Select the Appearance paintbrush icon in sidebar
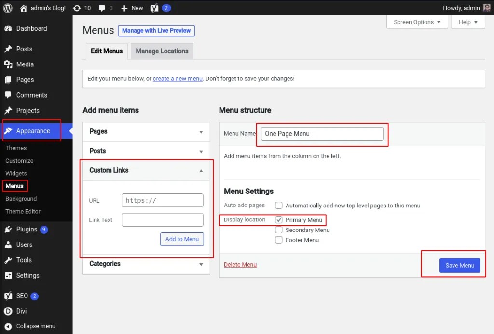 pos(9,130)
